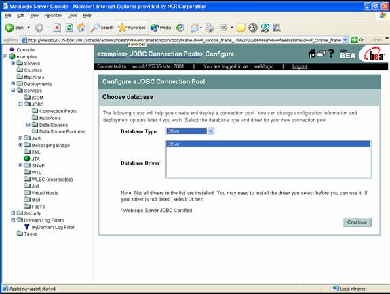390x294 pixels.
Task: Select MultiPools tree item
Action: 50,118
